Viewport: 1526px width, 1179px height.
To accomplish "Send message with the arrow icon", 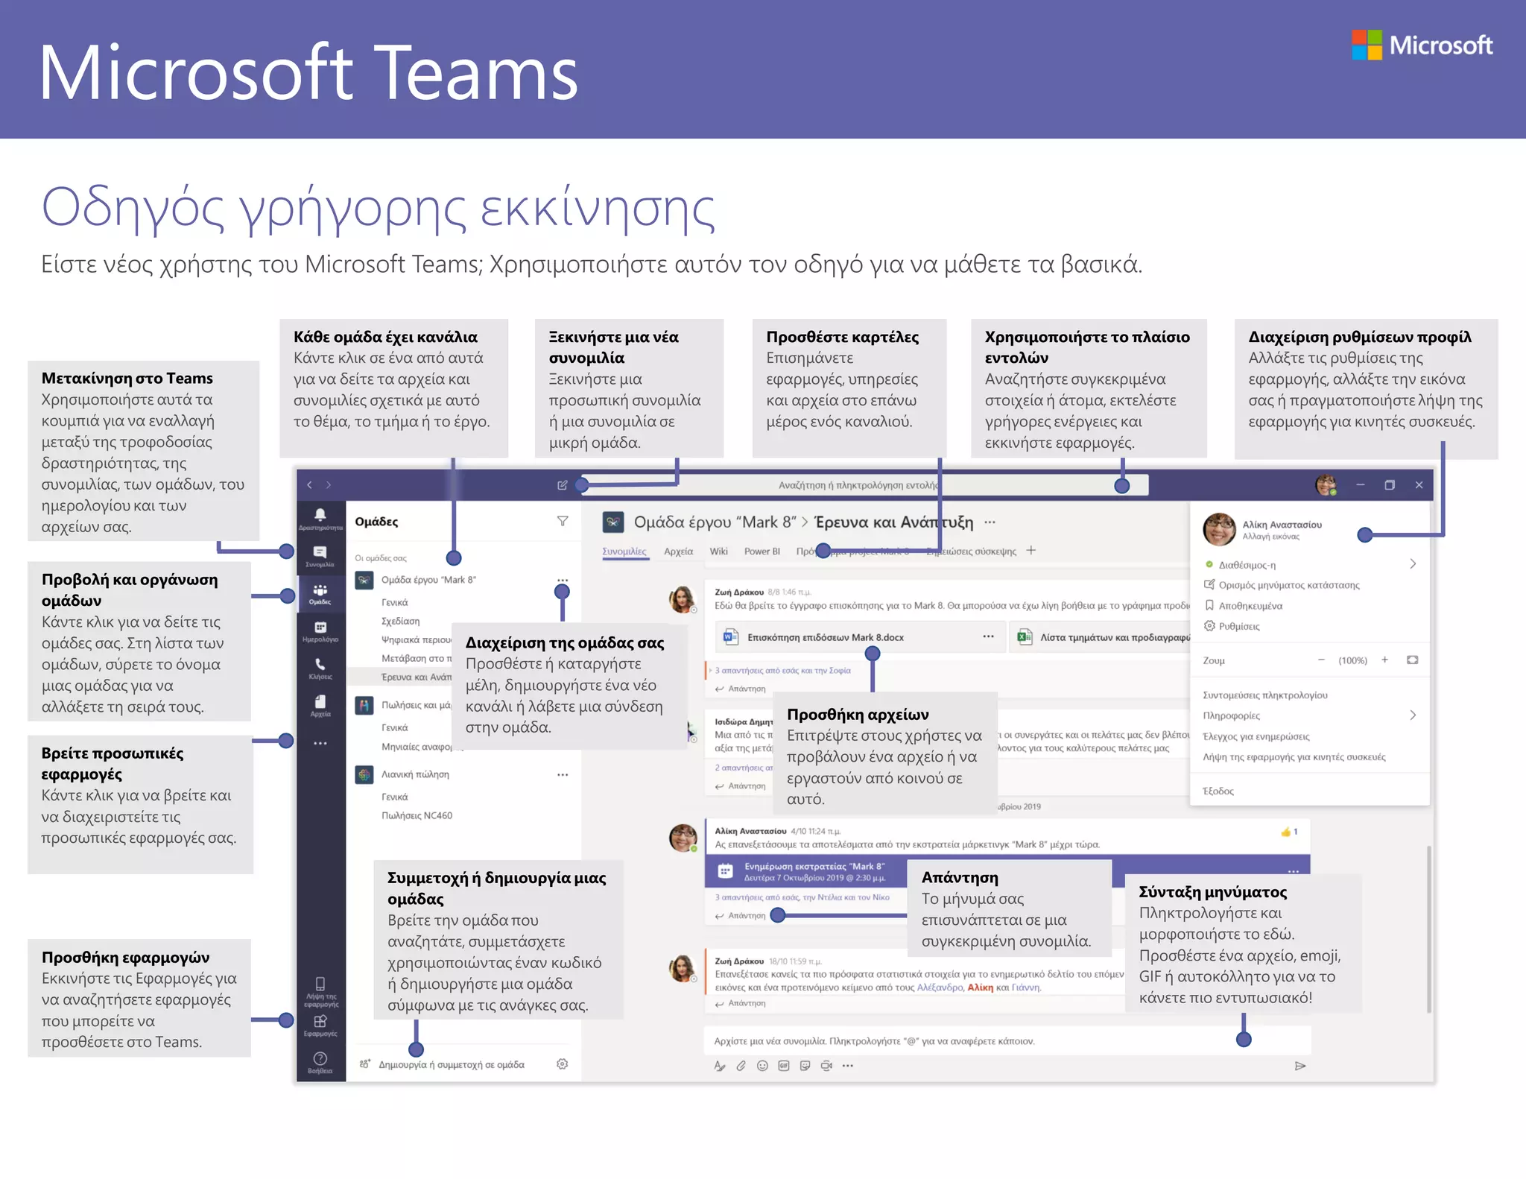I will [x=1300, y=1066].
